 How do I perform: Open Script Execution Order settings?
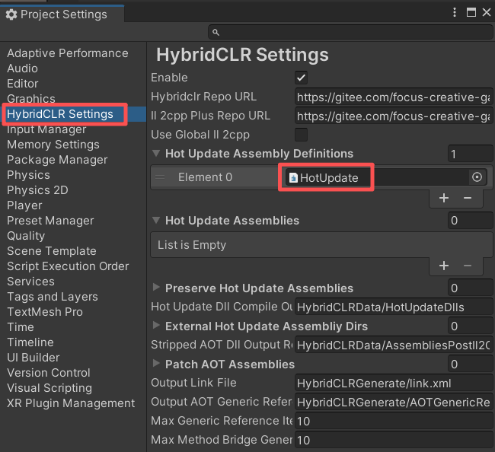click(x=68, y=266)
